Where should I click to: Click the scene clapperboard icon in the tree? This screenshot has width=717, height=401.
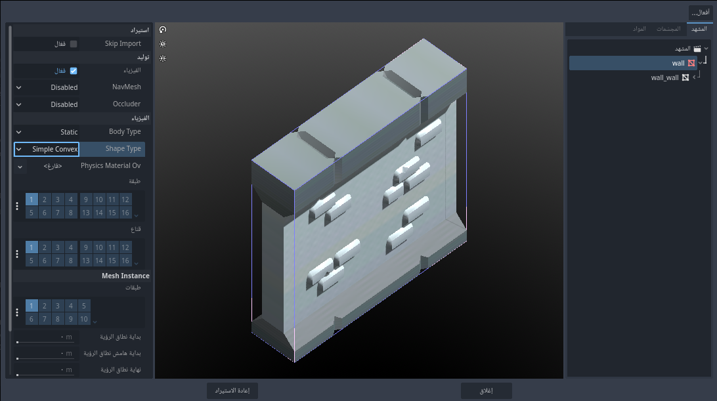point(697,49)
